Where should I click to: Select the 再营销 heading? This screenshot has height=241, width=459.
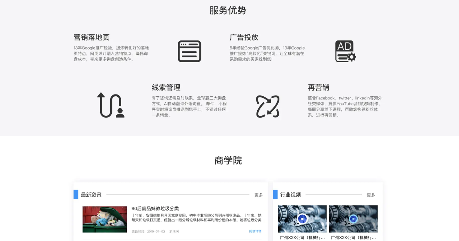point(318,88)
